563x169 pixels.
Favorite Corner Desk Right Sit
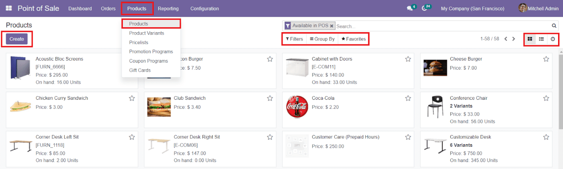click(270, 137)
